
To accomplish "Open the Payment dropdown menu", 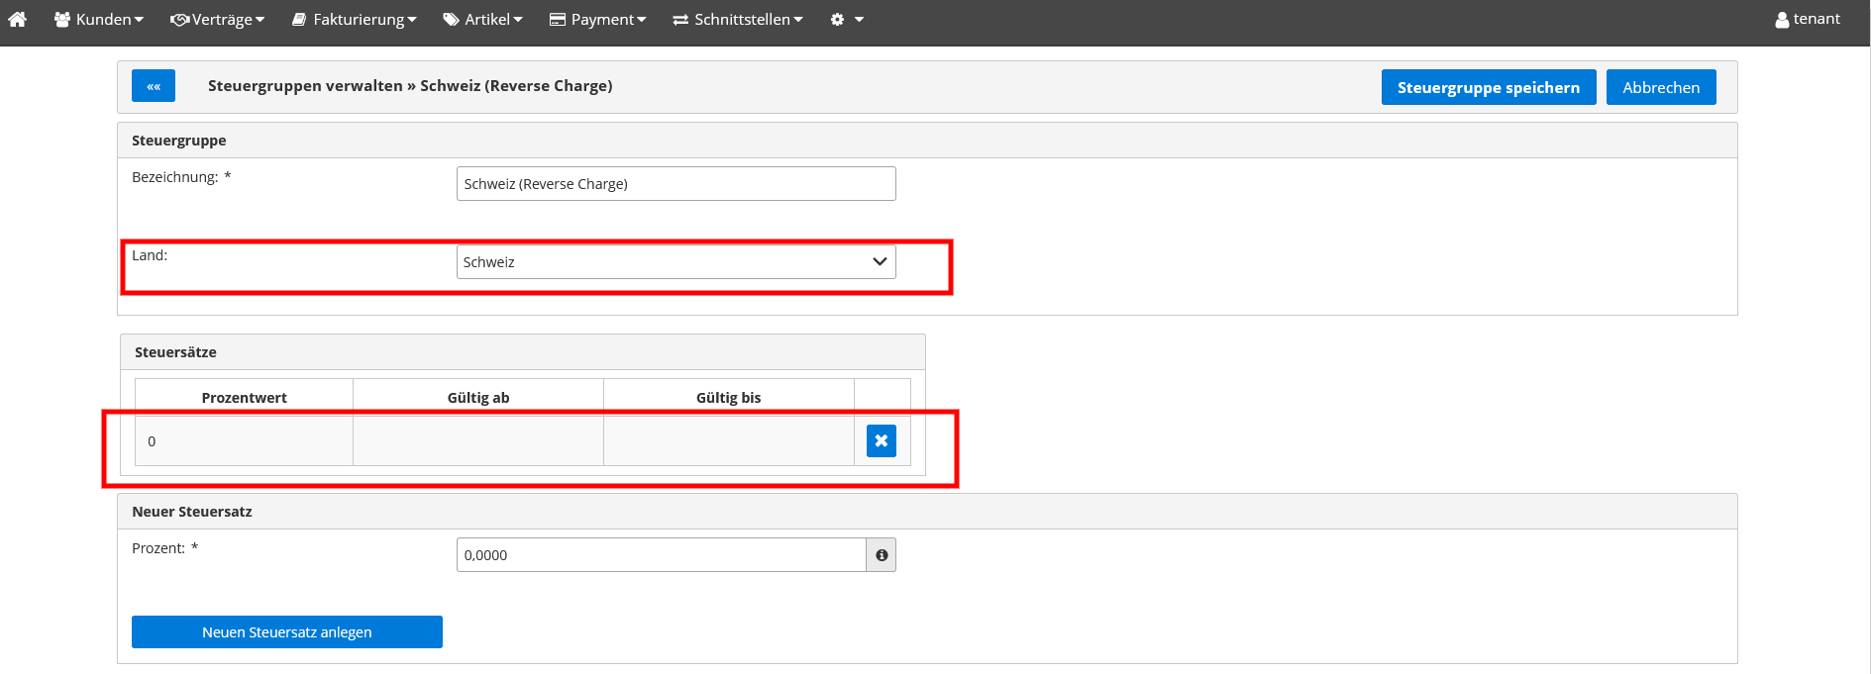I will (597, 19).
